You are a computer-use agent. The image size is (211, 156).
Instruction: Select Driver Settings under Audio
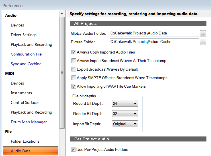pos(24,35)
